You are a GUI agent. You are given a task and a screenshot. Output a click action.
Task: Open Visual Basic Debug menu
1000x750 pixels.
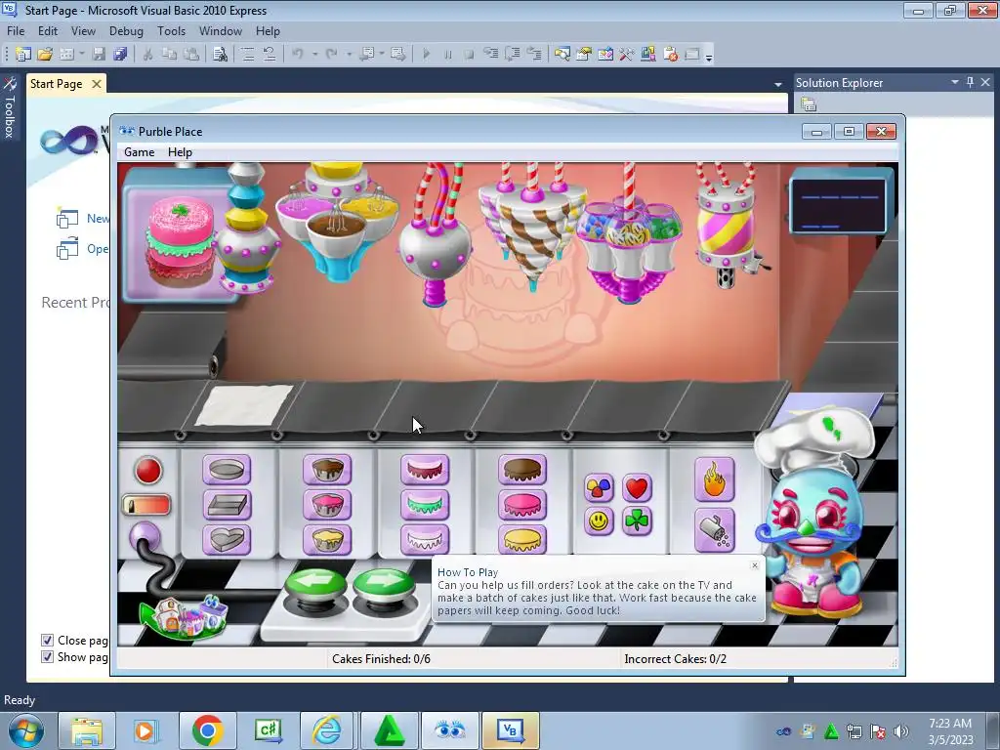point(126,31)
